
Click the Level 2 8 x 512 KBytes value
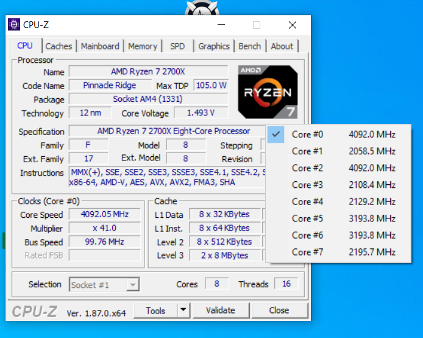(225, 242)
